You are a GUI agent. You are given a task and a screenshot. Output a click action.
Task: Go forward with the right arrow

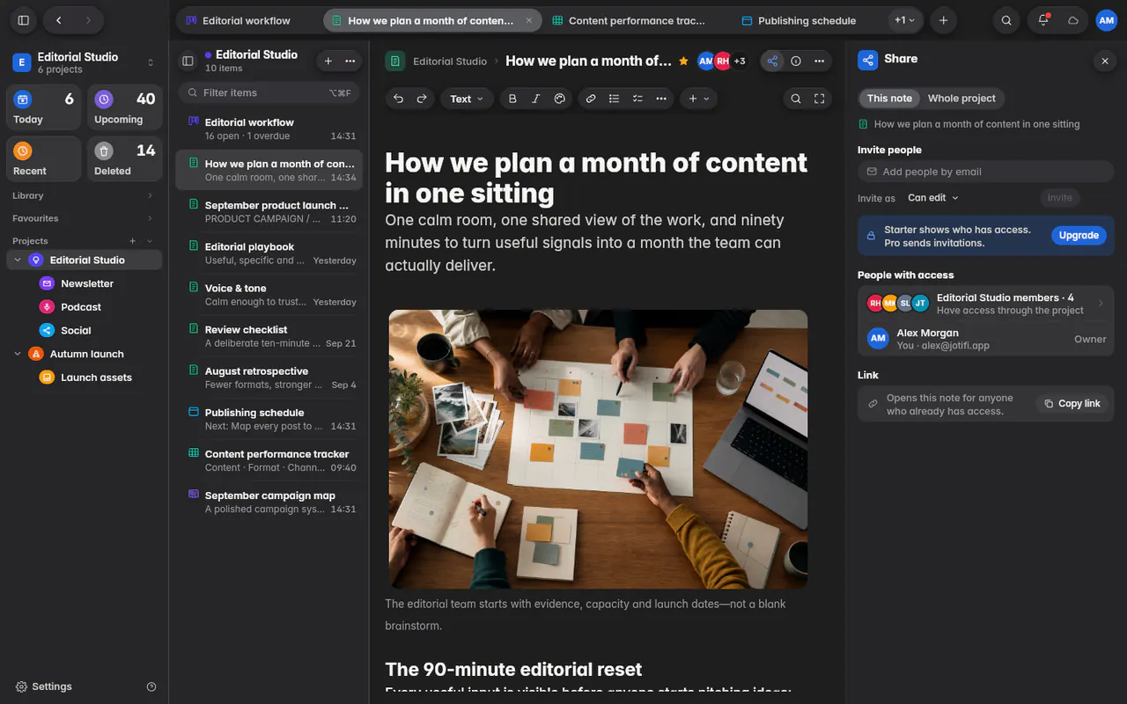pos(88,20)
